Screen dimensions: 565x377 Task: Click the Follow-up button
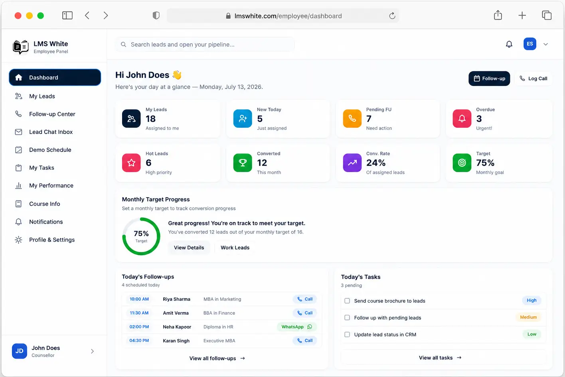[489, 79]
